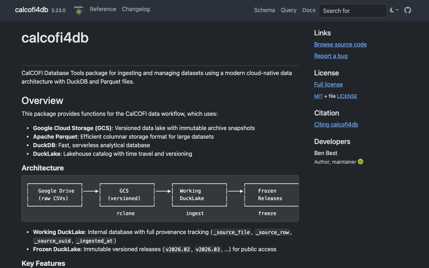
Task: Click the _source_uuid code text
Action: [53, 241]
